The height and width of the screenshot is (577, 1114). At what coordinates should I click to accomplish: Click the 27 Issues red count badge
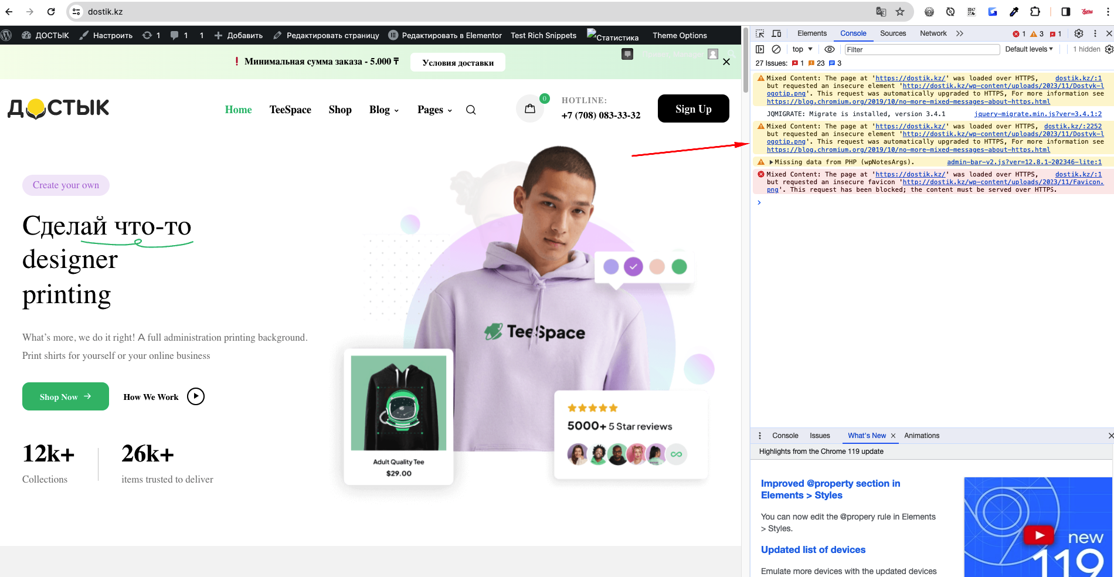pyautogui.click(x=798, y=63)
